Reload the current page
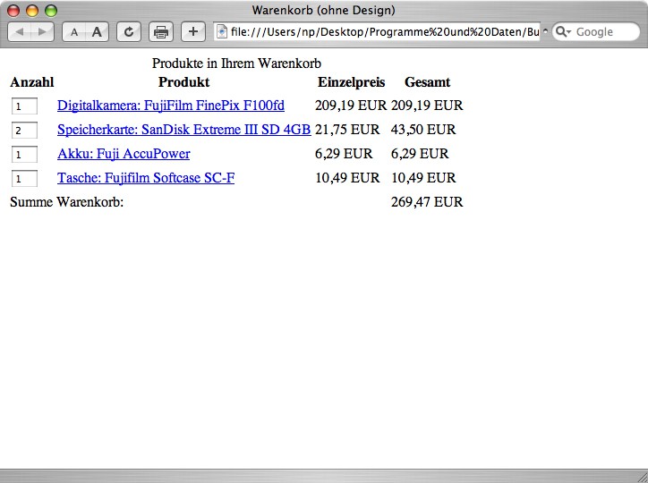The width and height of the screenshot is (648, 483). click(x=129, y=32)
